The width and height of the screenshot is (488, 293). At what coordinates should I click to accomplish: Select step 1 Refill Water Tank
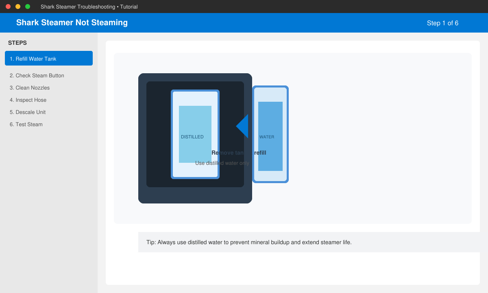[x=49, y=58]
